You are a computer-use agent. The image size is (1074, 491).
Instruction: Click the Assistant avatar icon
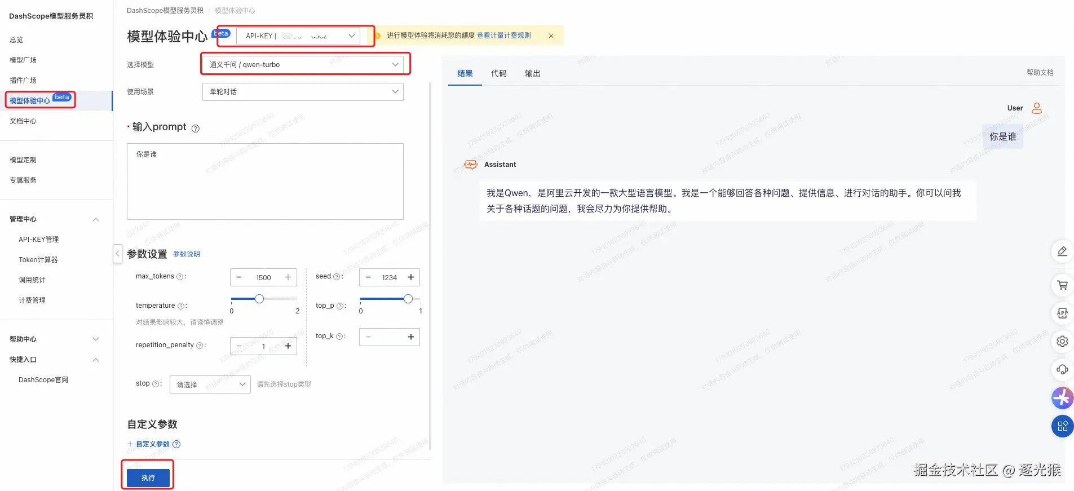coord(470,165)
